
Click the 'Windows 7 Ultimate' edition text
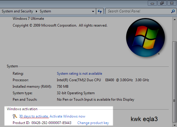pos(28,19)
